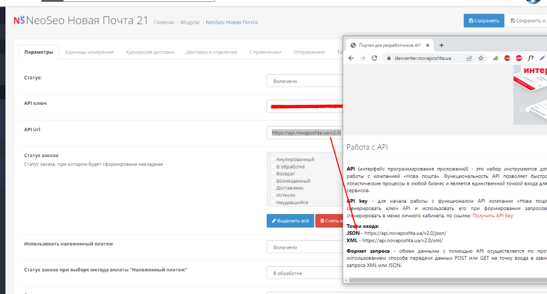Click the NeoSeo NS logo
This screenshot has width=547, height=294.
coord(19,20)
